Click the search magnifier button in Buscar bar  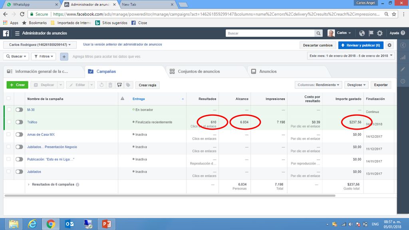coord(318,33)
